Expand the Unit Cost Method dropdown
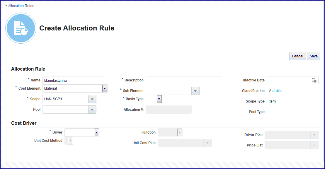 pos(70,141)
